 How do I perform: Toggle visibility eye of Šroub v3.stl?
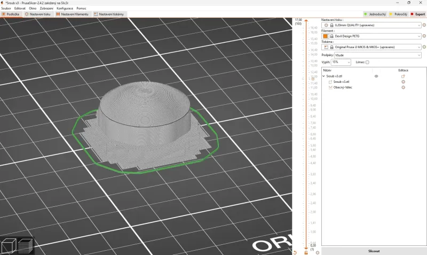[376, 76]
